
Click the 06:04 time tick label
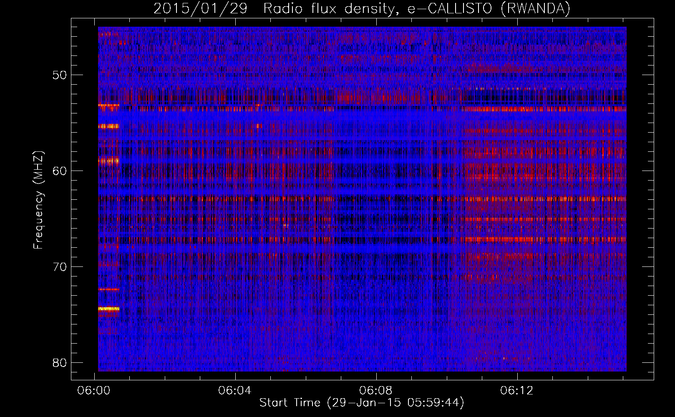(x=235, y=390)
